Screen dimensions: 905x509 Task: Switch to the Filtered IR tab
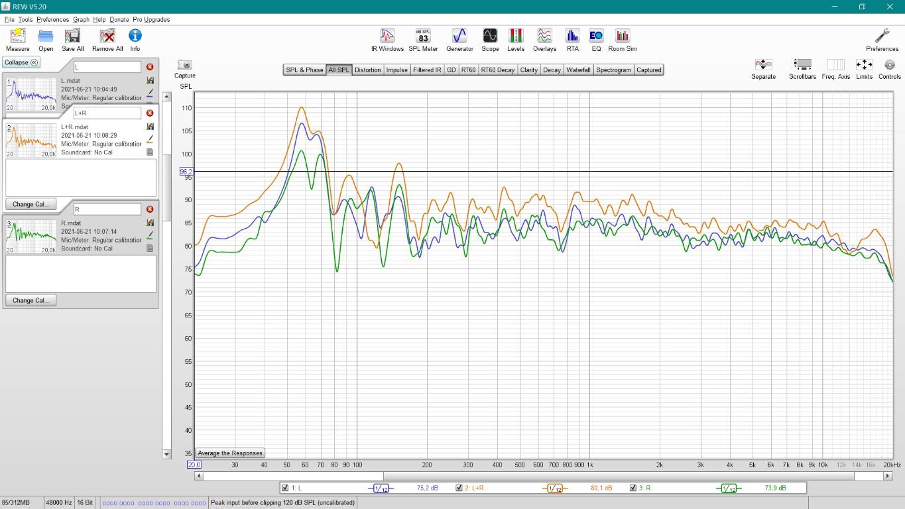[427, 70]
